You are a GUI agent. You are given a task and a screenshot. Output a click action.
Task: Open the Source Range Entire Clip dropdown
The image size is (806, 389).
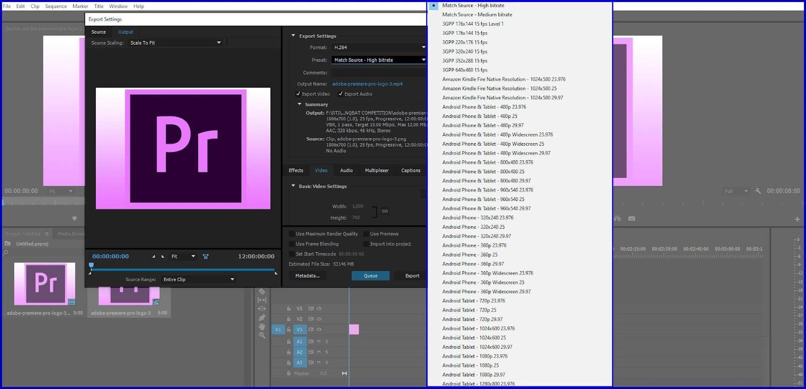232,280
